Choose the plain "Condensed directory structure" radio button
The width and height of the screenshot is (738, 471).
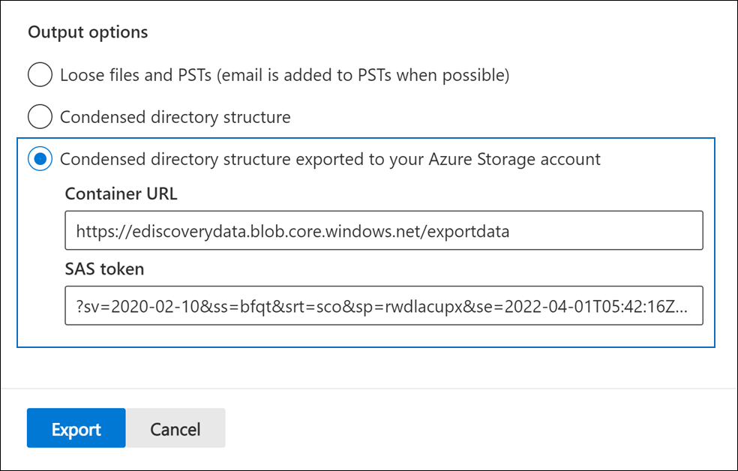40,117
